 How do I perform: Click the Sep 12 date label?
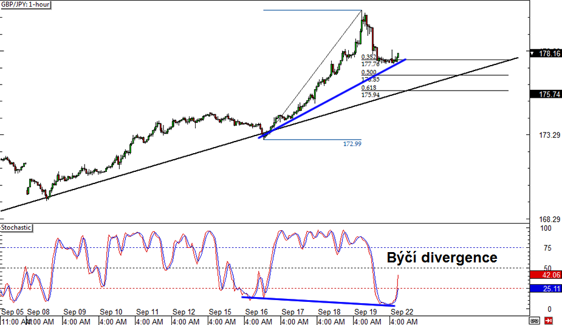point(184,312)
